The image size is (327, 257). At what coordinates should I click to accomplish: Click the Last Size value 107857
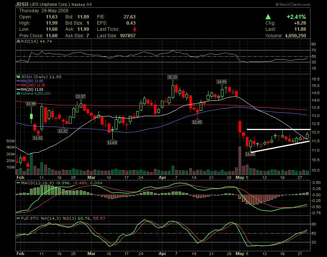click(128, 36)
